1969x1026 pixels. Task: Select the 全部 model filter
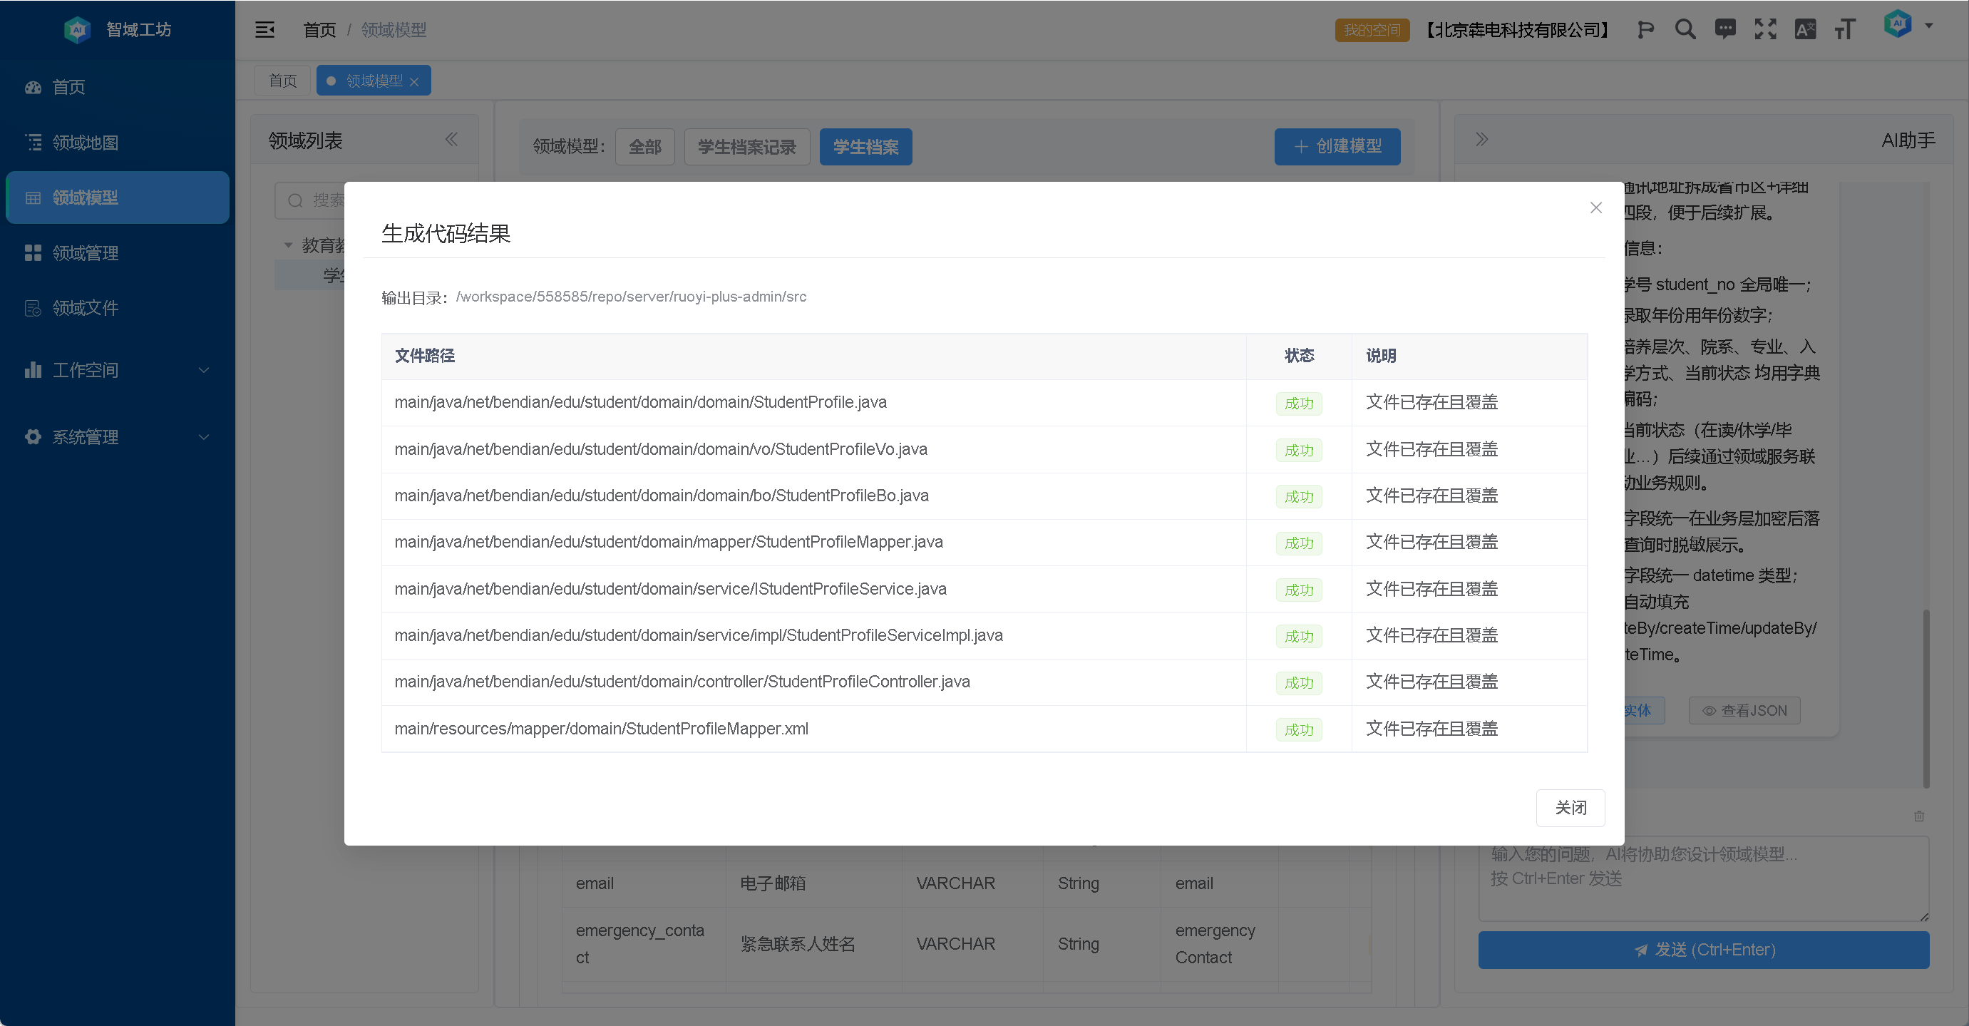coord(644,147)
